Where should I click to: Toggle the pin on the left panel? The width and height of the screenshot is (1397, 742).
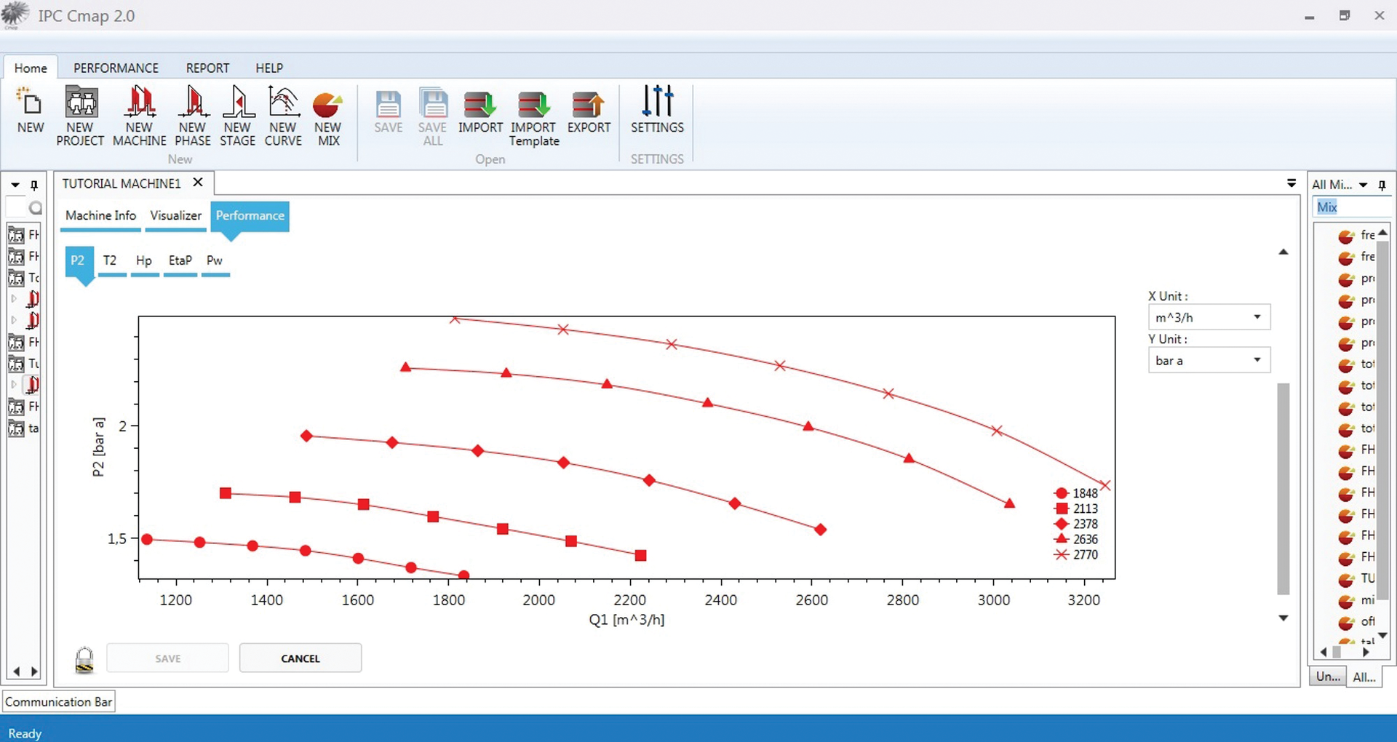(x=34, y=185)
